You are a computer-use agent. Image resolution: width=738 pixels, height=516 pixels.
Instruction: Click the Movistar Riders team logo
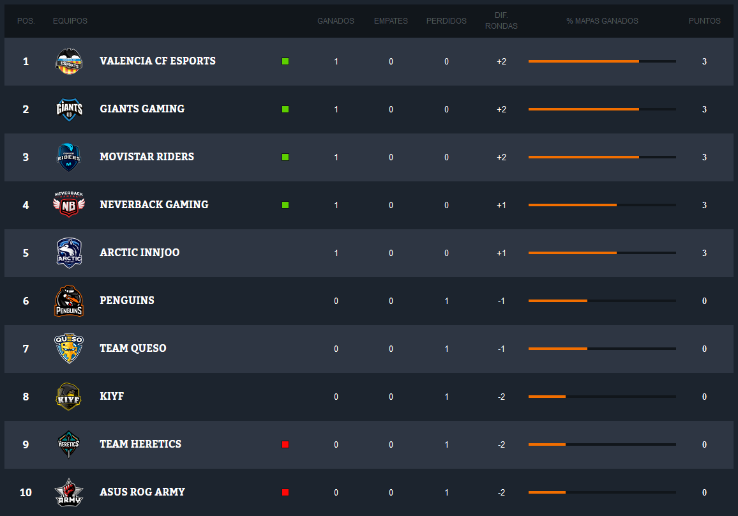(69, 157)
